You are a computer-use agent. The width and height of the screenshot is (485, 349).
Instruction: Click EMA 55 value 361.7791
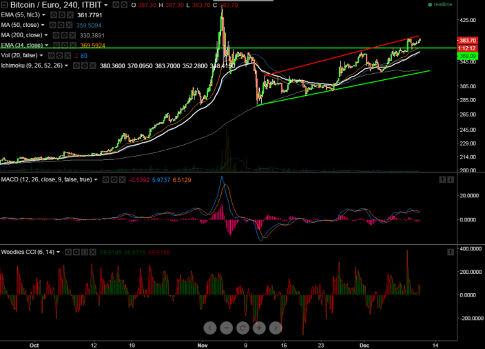point(90,15)
